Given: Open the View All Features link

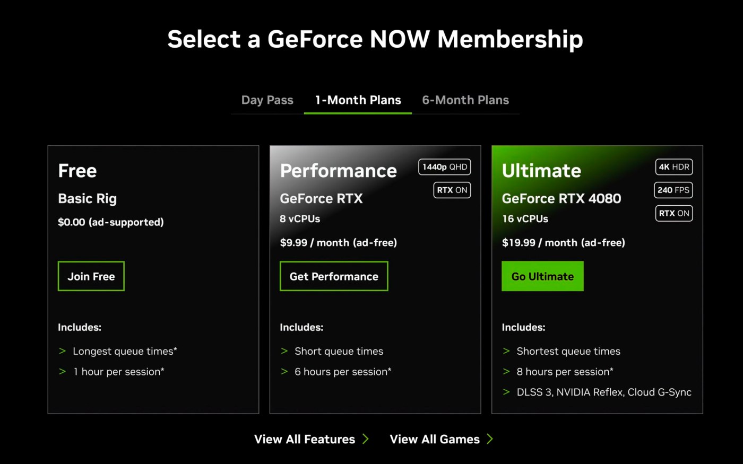Looking at the screenshot, I should coord(305,439).
